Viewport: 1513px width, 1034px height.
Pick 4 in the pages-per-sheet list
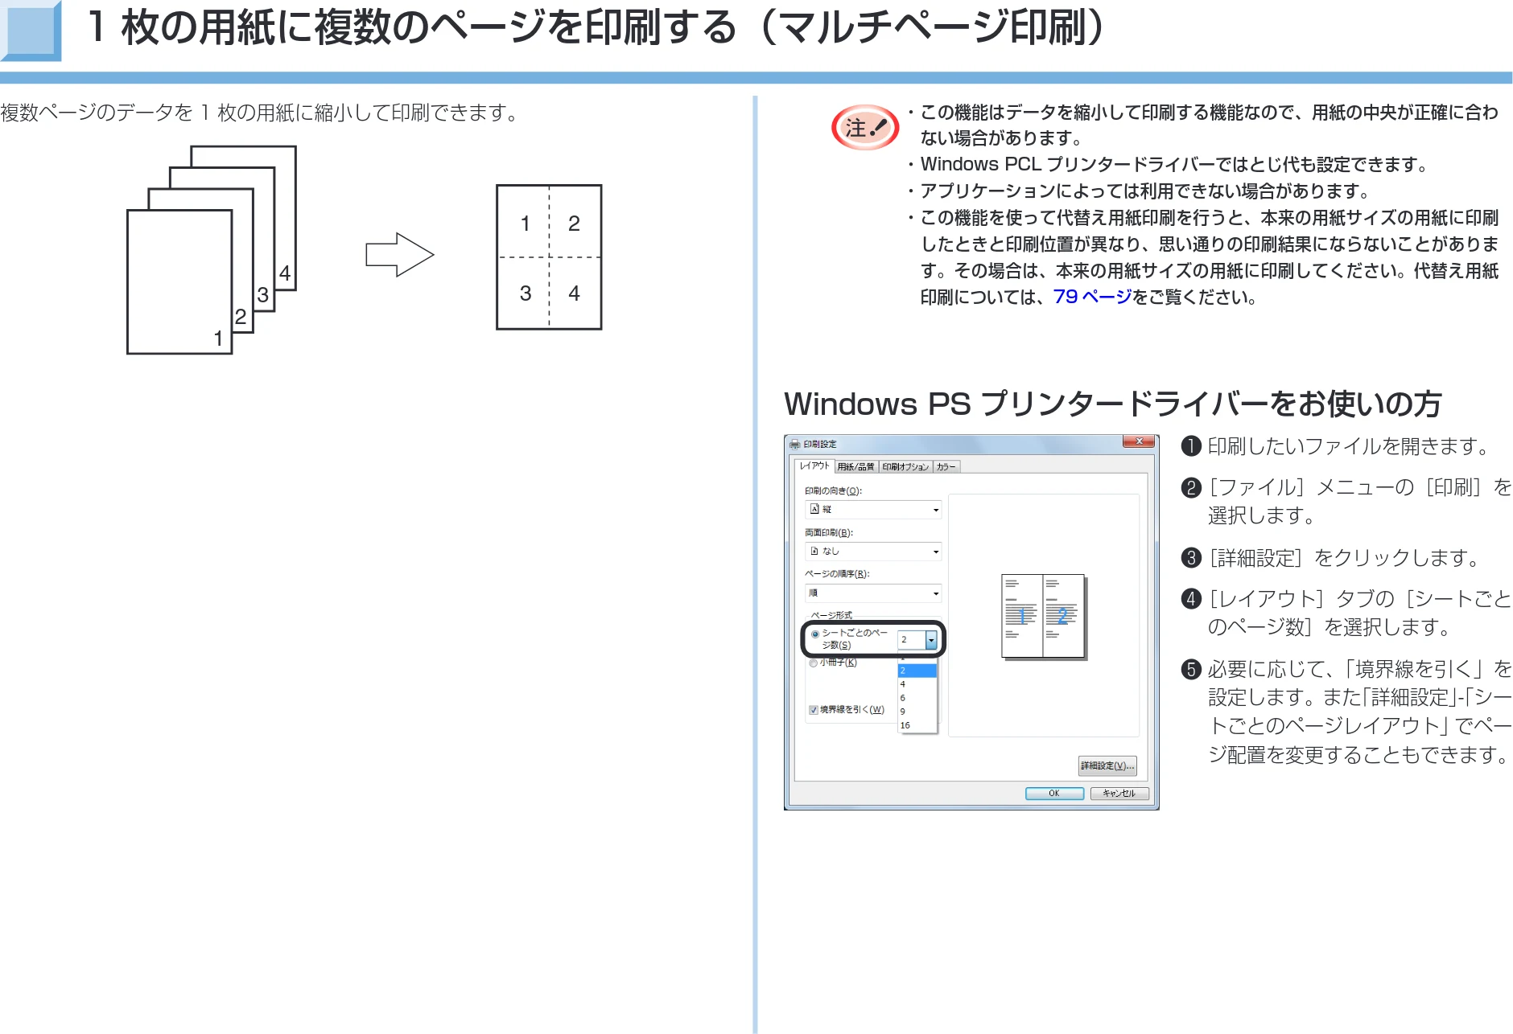tap(917, 684)
